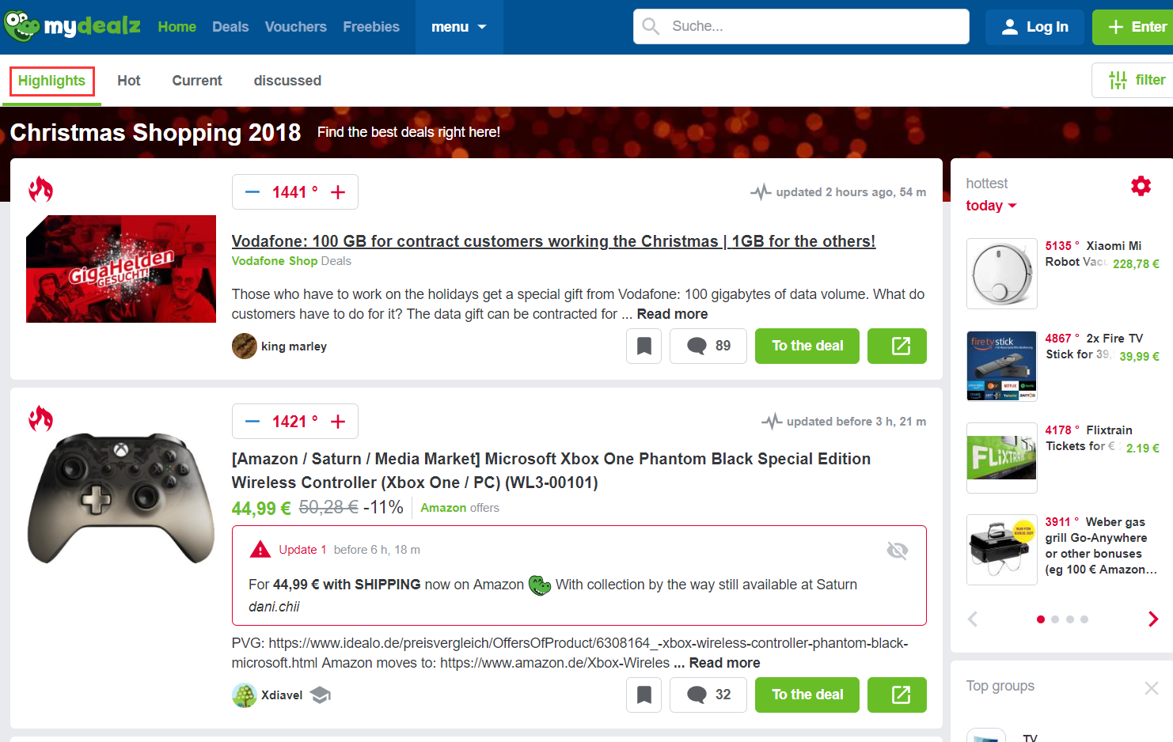1173x742 pixels.
Task: Vote down the Xbox controller 1421° deal
Action: [252, 422]
